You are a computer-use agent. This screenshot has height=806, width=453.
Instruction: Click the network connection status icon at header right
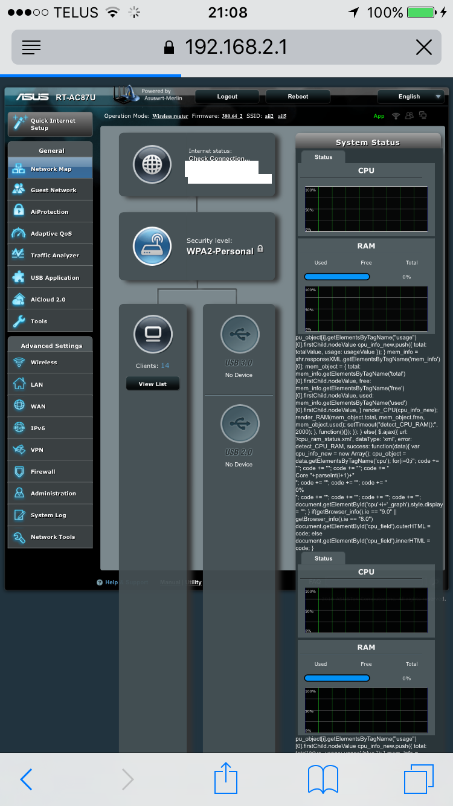pos(423,115)
